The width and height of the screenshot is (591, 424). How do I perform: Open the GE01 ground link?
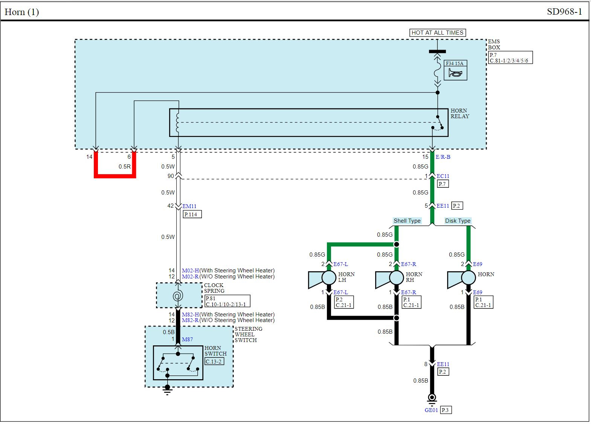coord(431,410)
